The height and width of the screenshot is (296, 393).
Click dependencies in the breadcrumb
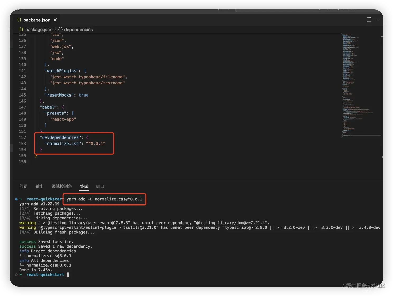(x=78, y=30)
